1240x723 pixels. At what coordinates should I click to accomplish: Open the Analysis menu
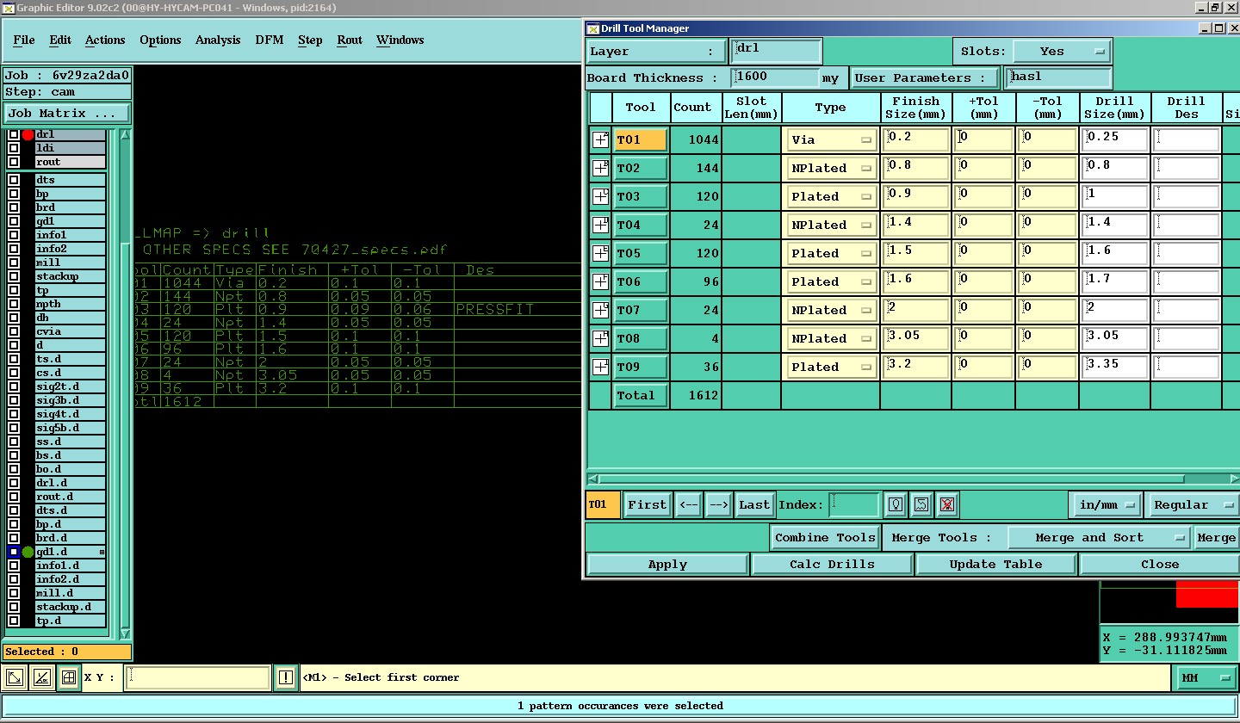pyautogui.click(x=218, y=40)
